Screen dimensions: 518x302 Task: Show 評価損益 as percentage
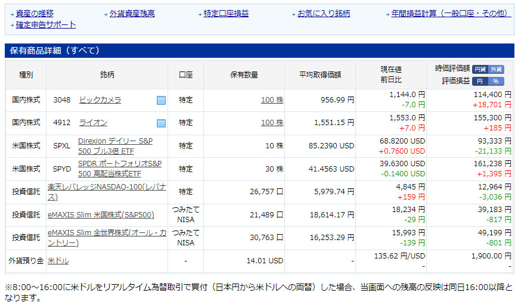click(496, 81)
